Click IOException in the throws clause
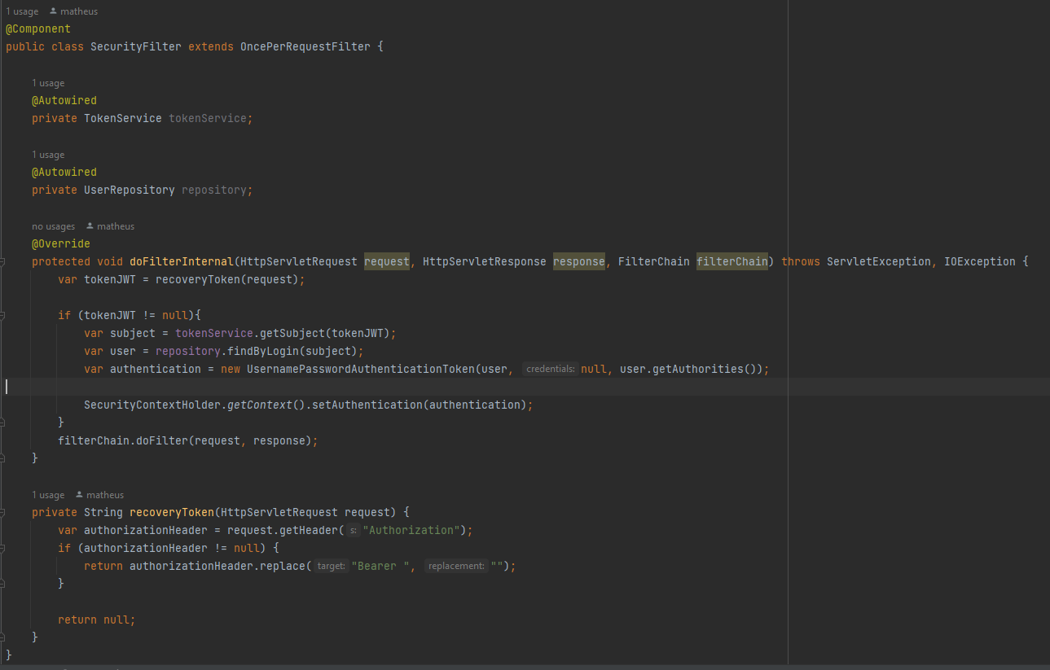This screenshot has width=1050, height=670. point(980,262)
